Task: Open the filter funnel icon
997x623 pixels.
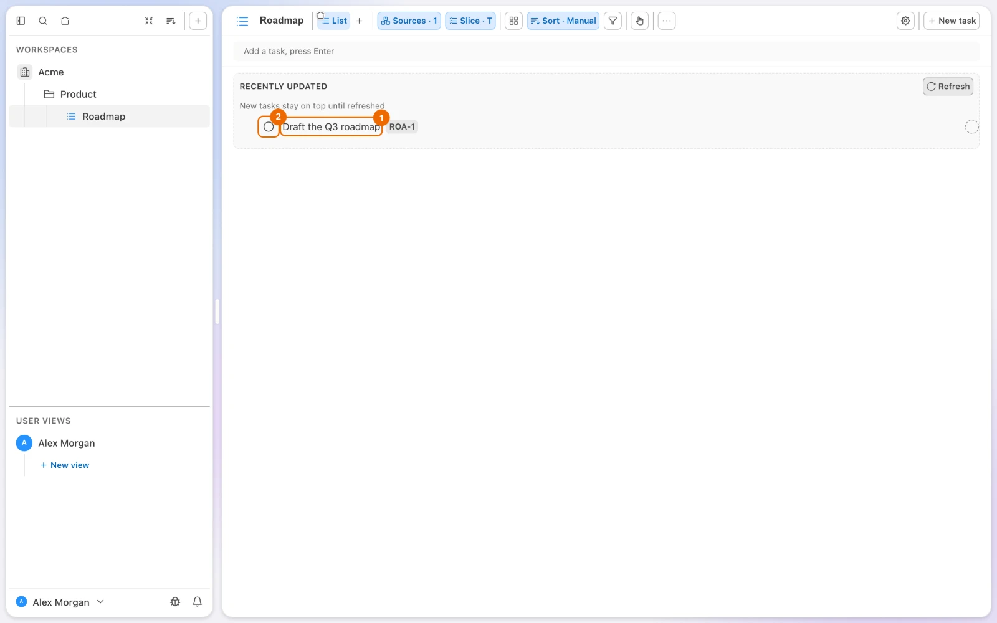Action: click(x=613, y=21)
